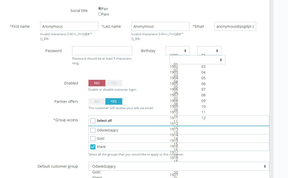Set Enabled toggle to NO
The width and height of the screenshot is (288, 178).
[x=97, y=83]
